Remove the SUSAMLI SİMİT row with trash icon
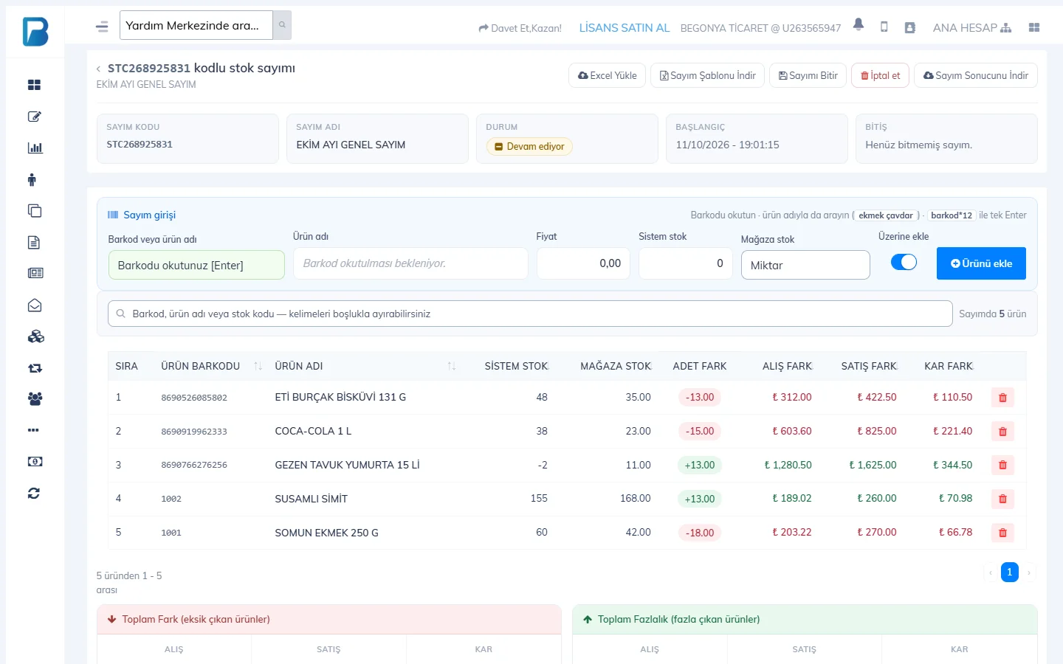This screenshot has height=664, width=1063. point(1002,499)
